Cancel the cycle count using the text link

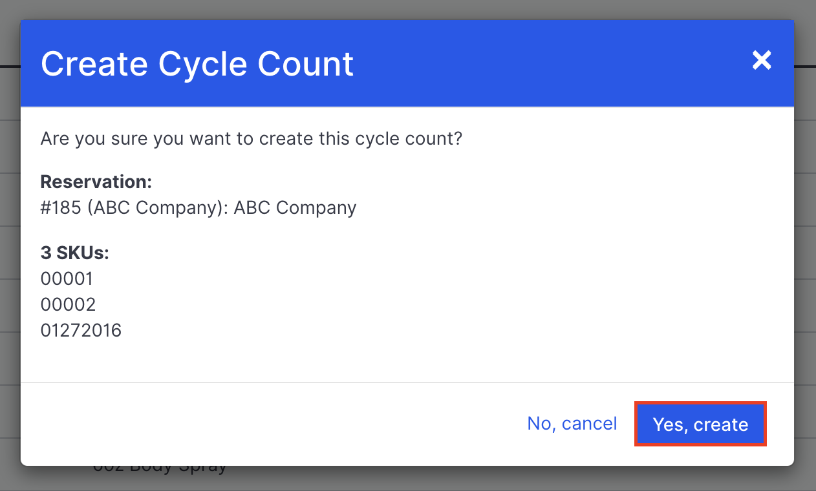point(572,424)
